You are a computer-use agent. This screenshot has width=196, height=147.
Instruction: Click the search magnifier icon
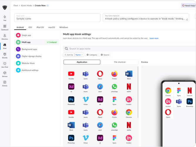coord(66,49)
